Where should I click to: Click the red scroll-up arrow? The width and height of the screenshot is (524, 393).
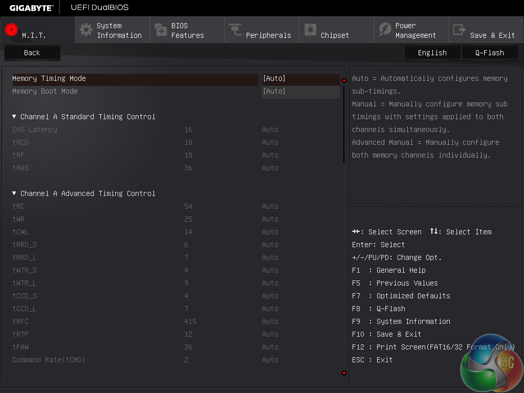(x=344, y=80)
